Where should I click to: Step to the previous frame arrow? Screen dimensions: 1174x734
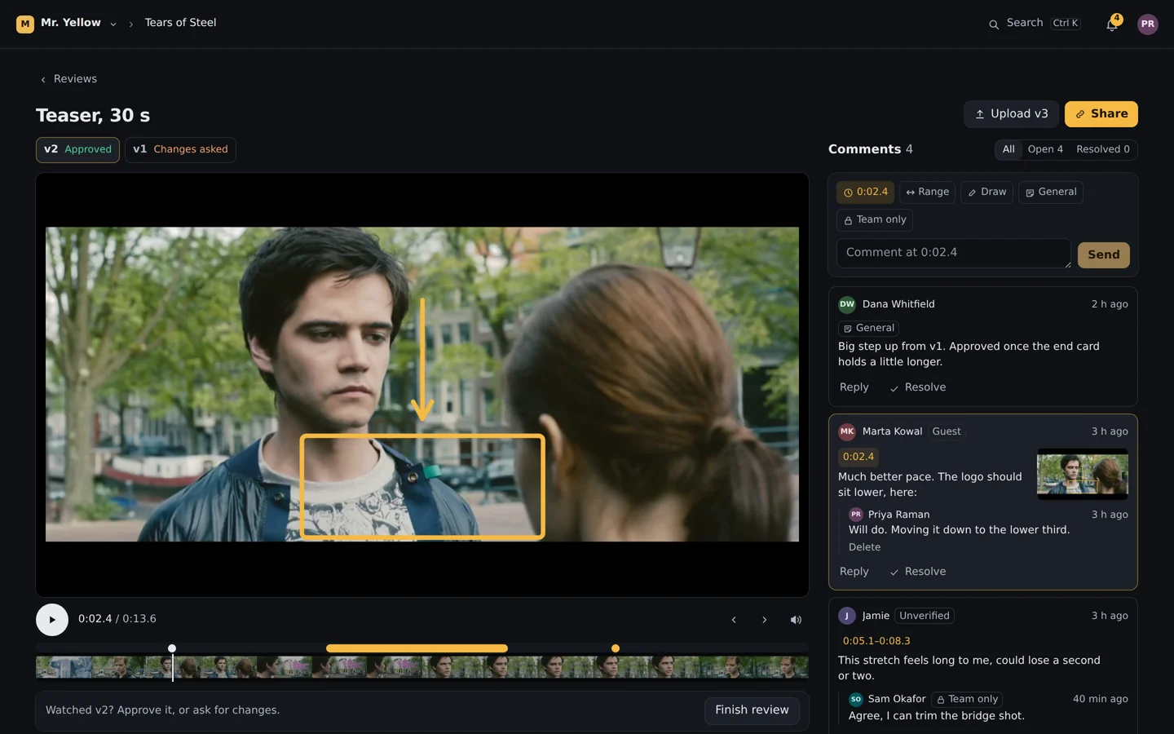734,620
